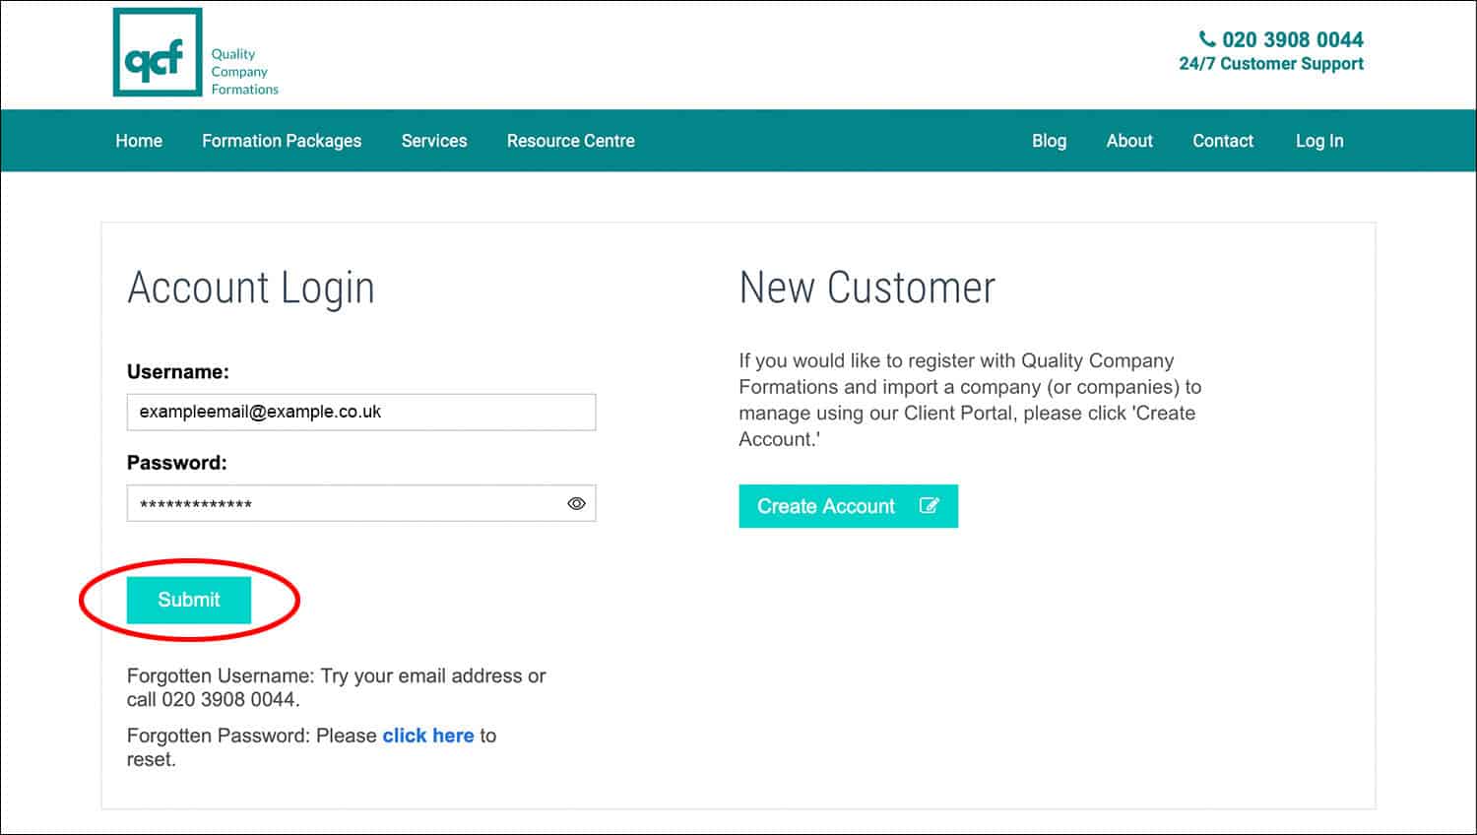Screen dimensions: 1477x835
Task: Follow the 'click here' password reset link
Action: tap(428, 736)
